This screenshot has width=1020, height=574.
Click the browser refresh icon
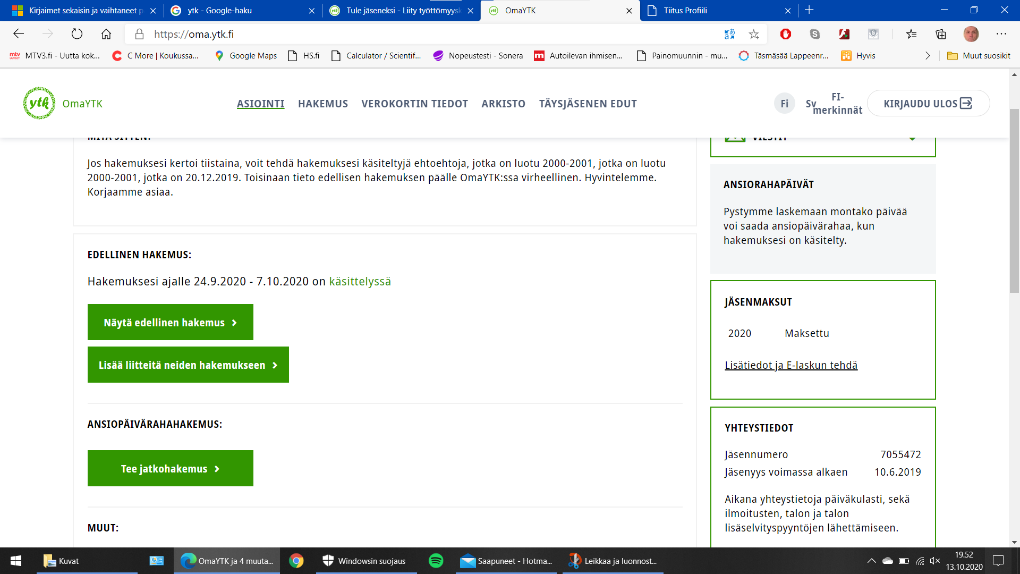point(77,34)
